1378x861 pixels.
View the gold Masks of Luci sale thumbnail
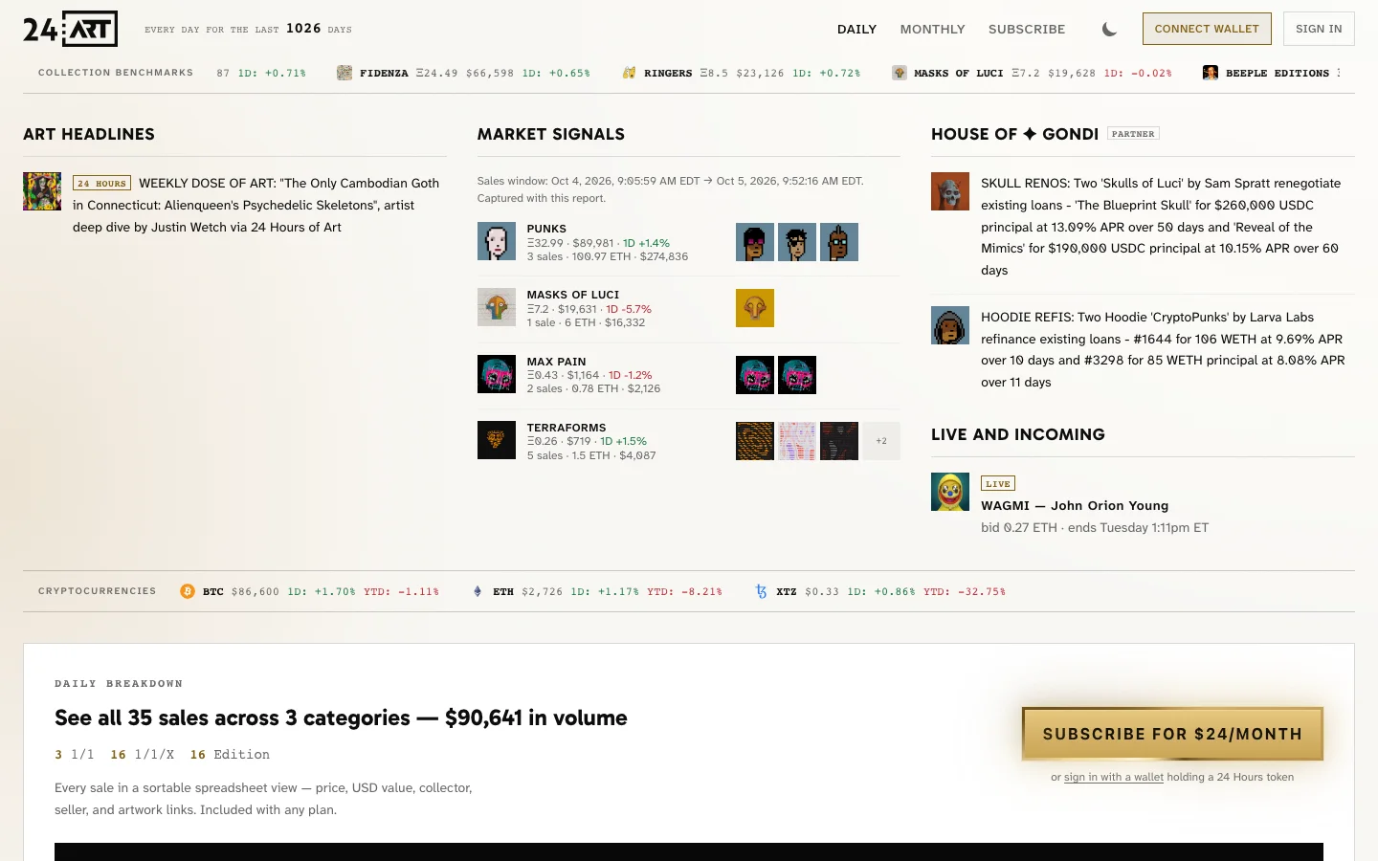(755, 308)
